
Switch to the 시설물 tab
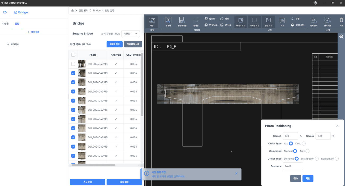(5, 24)
